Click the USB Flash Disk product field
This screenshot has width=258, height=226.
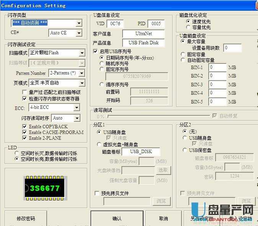pos(144,43)
